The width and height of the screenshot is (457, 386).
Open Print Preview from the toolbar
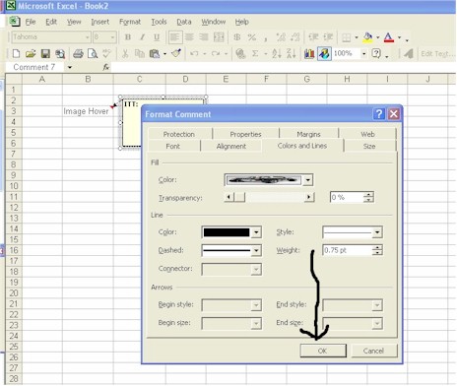(x=93, y=53)
